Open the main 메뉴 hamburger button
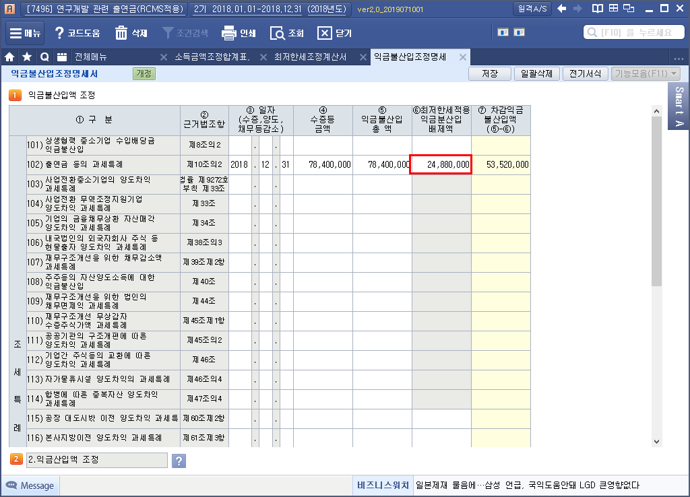690x497 pixels. [x=25, y=33]
